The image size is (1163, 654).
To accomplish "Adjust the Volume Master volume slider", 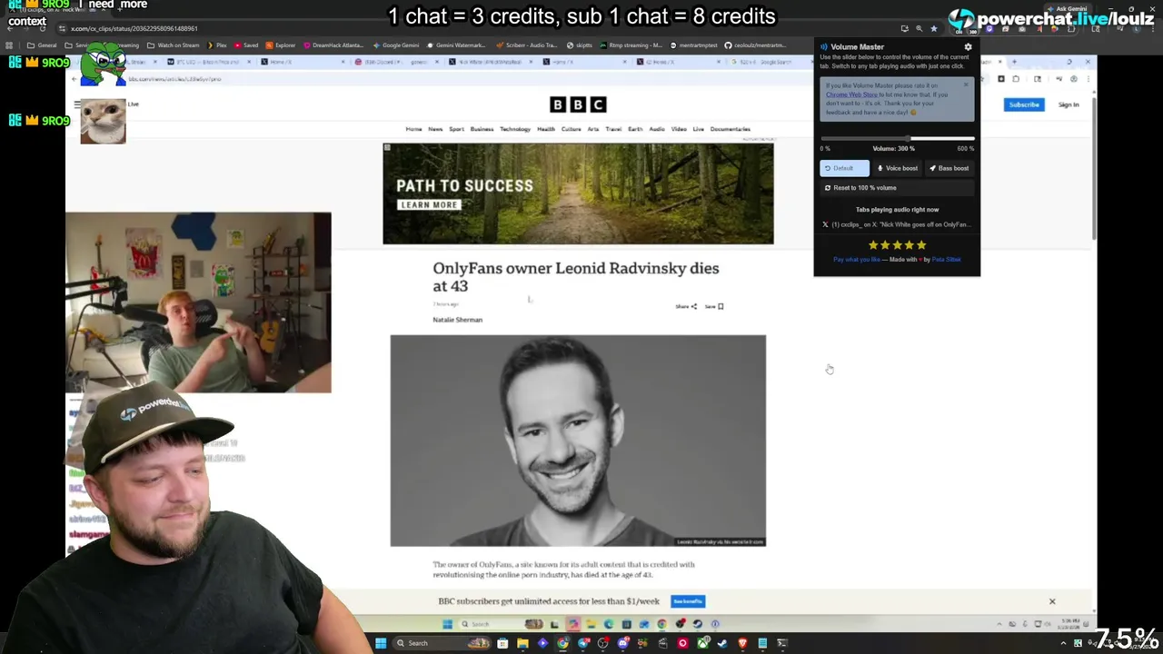I will point(897,138).
